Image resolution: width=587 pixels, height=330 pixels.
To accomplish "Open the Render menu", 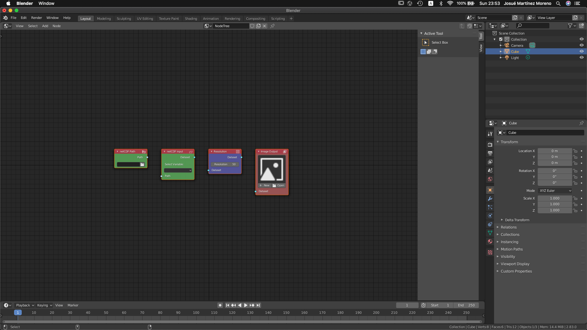I will [x=36, y=18].
